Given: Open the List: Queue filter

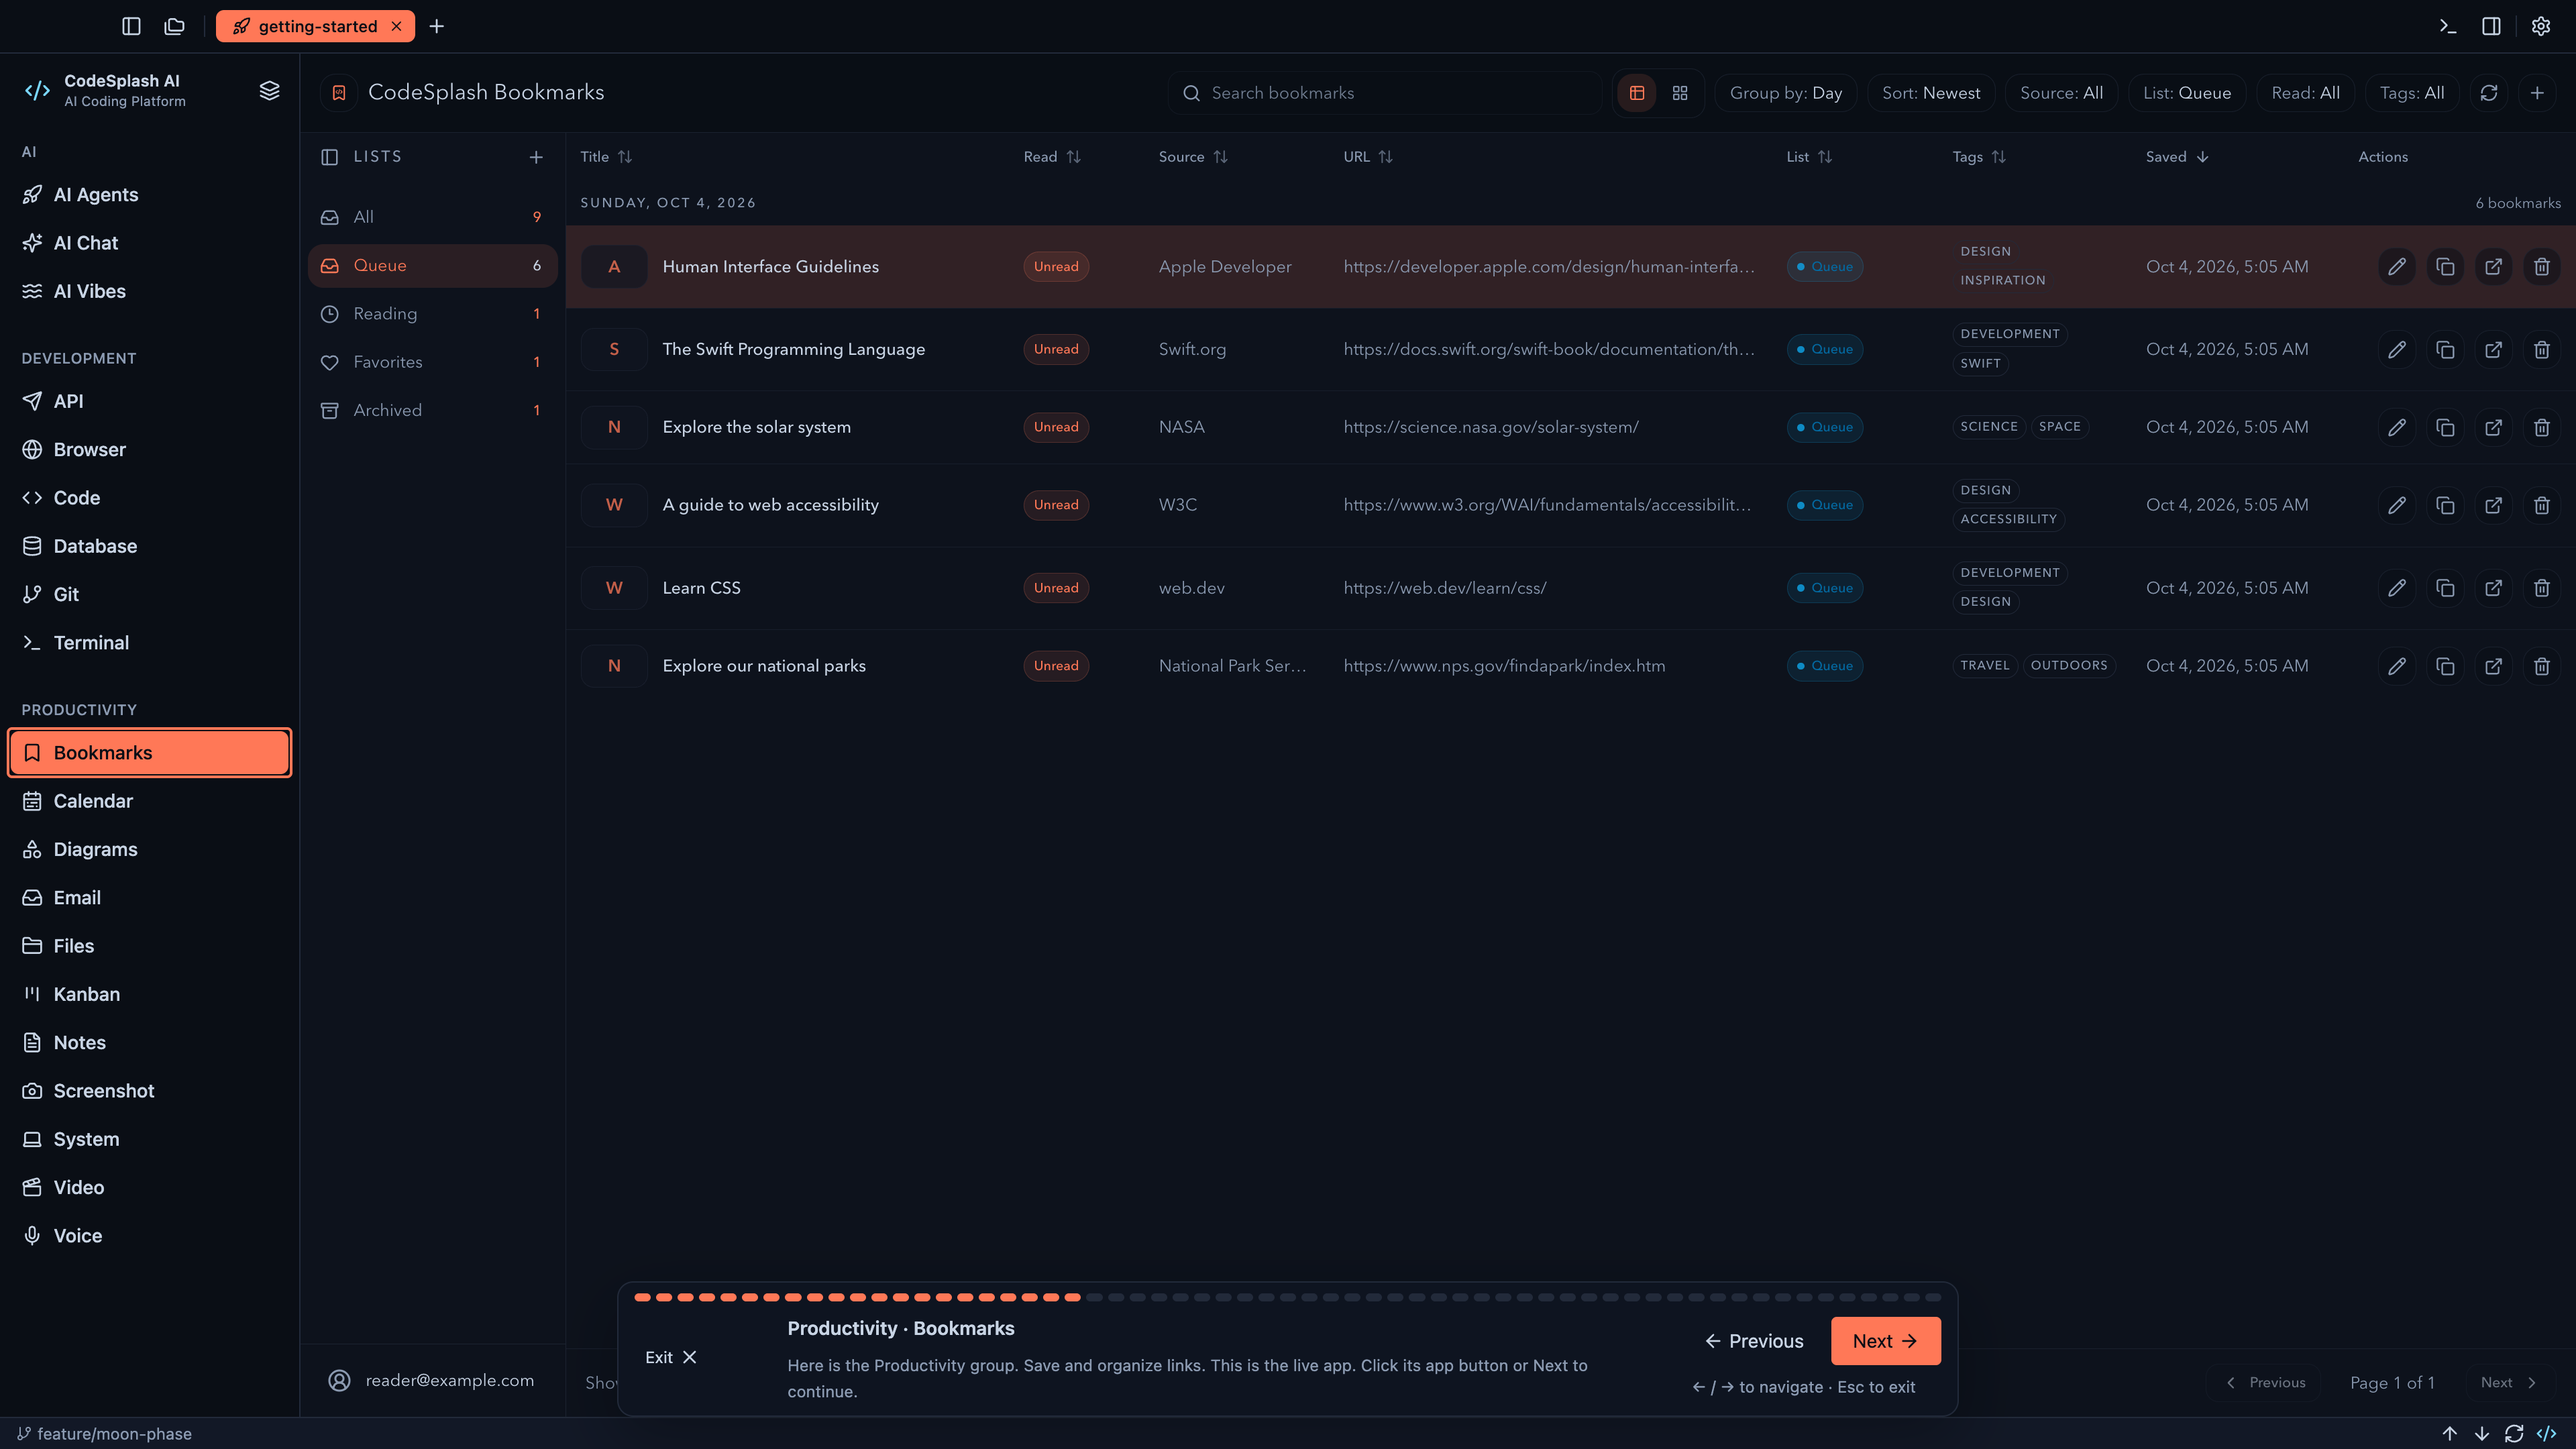Looking at the screenshot, I should click(2186, 93).
